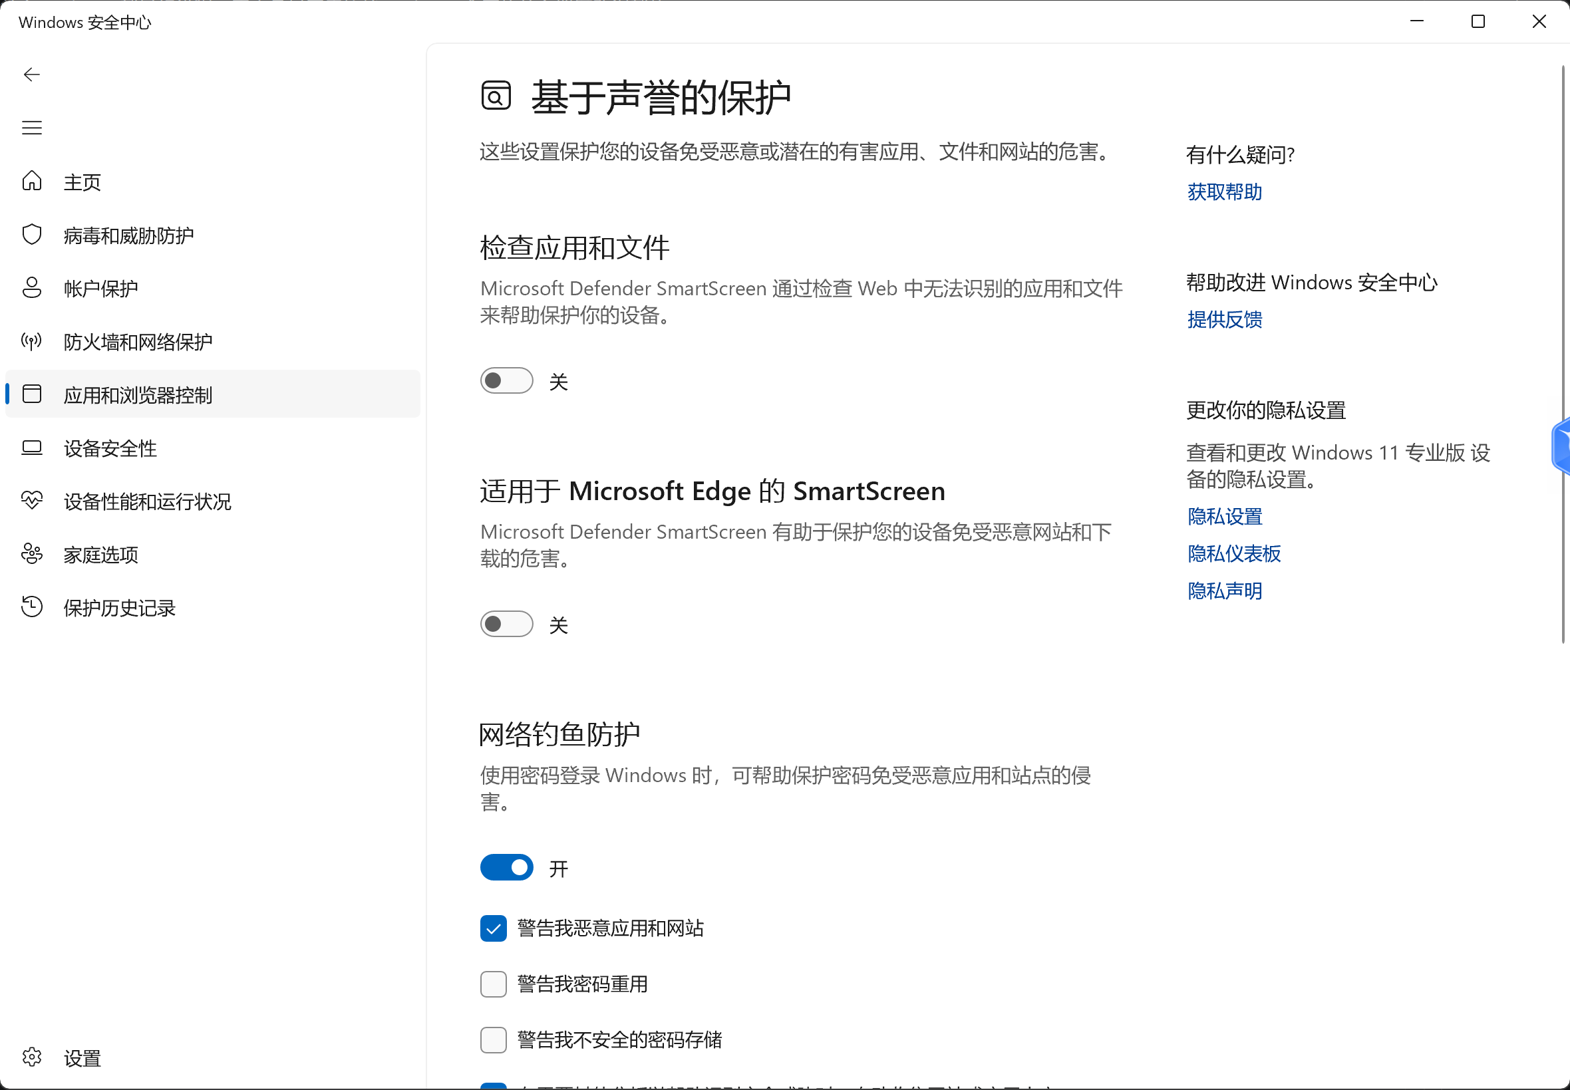1570x1090 pixels.
Task: Click the family options people icon
Action: [x=32, y=554]
